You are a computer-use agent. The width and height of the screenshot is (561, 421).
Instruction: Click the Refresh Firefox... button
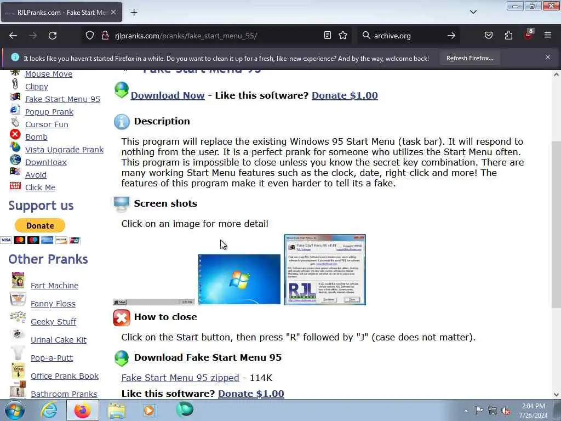coord(470,58)
